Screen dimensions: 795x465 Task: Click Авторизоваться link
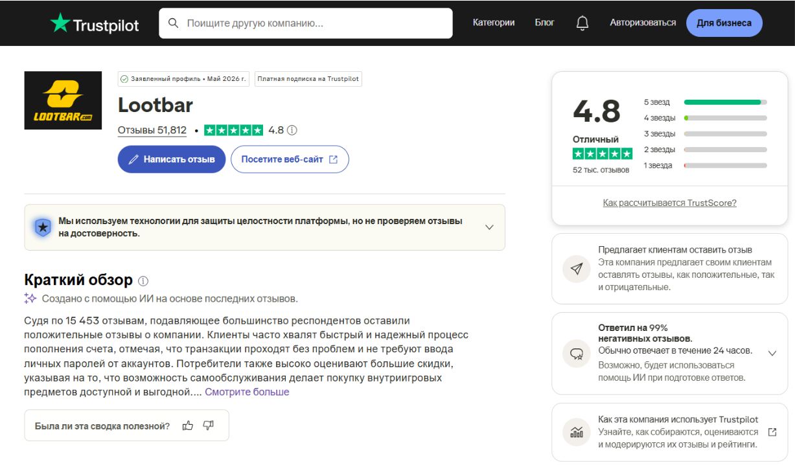[x=643, y=23]
